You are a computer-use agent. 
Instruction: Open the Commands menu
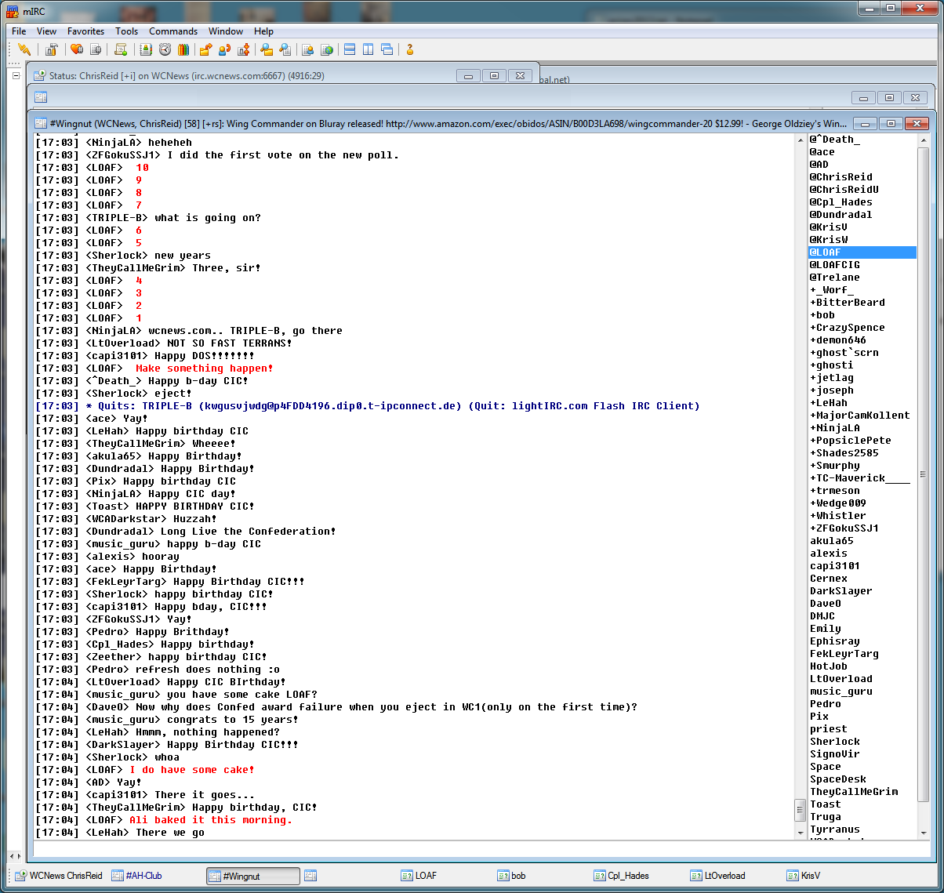[x=173, y=31]
